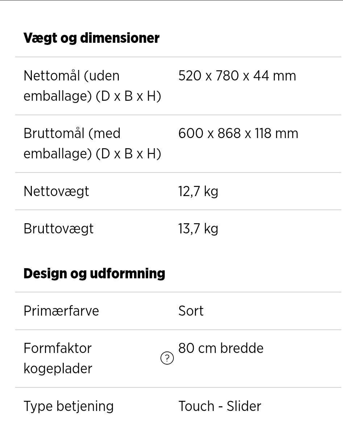Click the Design og udformning section heading

click(94, 273)
